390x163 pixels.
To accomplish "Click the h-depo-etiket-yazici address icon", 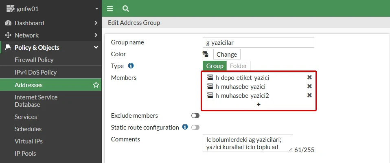I will point(210,77).
